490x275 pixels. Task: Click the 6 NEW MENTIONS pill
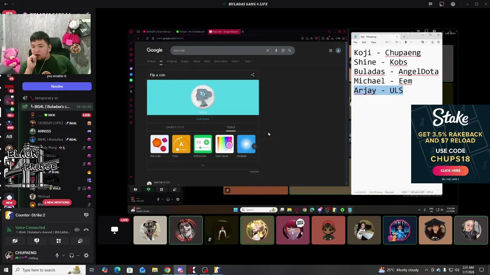57,202
